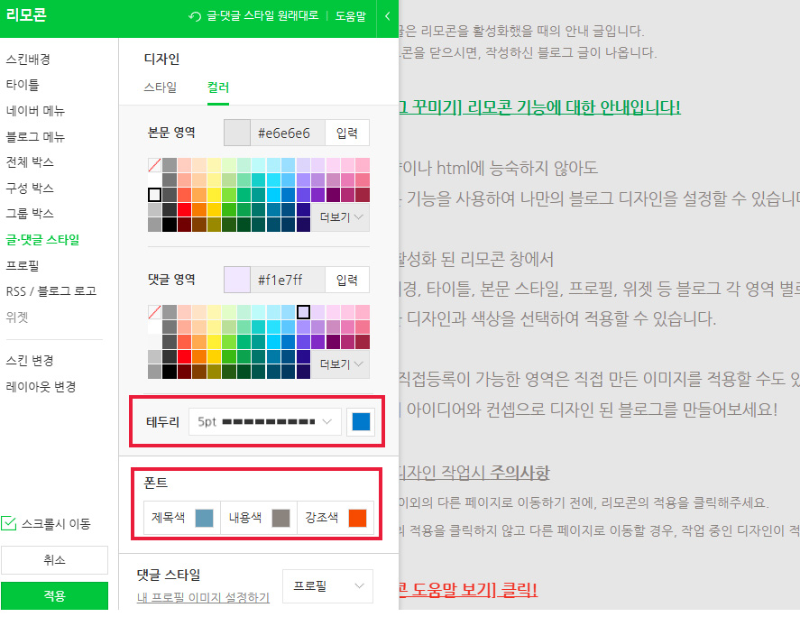Viewport: 800px width, 617px height.
Task: Open the 내용색 font color picker
Action: coord(280,518)
